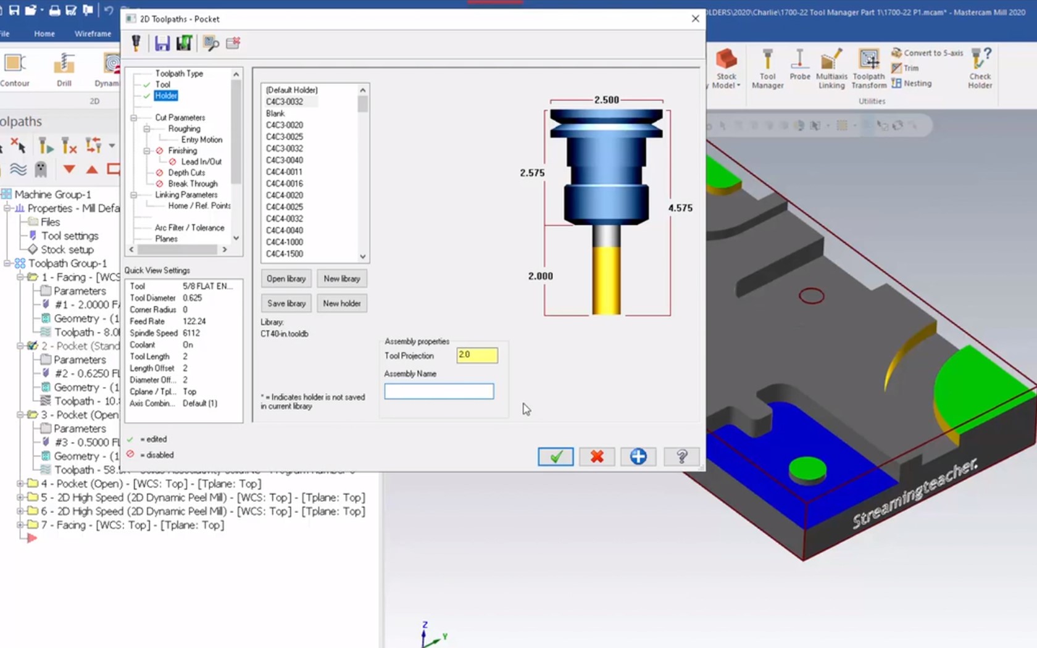Select the Stock Model ribbon icon
Viewport: 1037px width, 648px height.
(x=727, y=69)
